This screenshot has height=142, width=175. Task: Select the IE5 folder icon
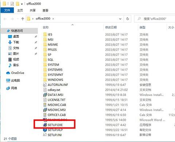[x=45, y=35]
